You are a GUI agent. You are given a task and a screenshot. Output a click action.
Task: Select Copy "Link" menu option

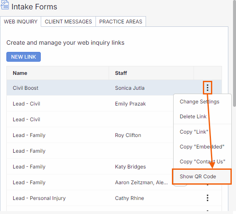[x=194, y=132]
